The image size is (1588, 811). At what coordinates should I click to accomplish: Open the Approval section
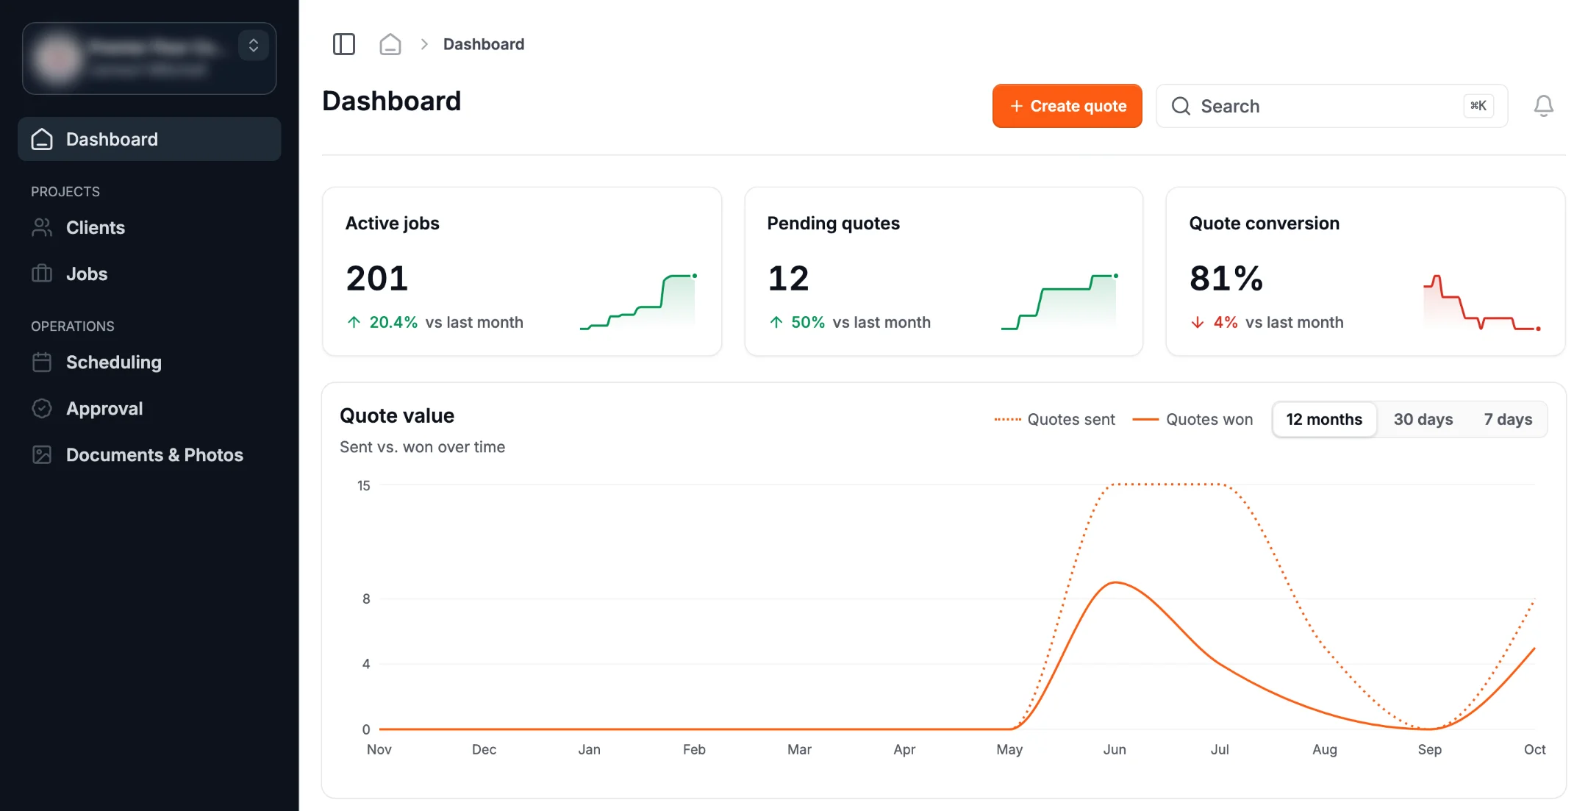click(x=149, y=408)
